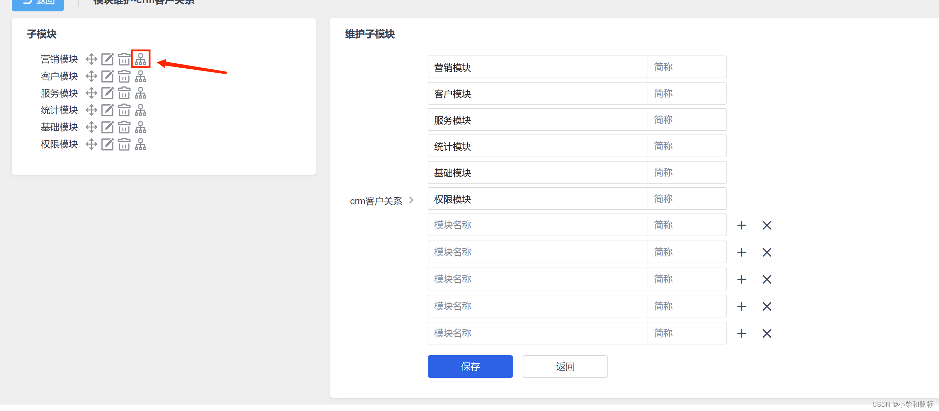Expand the chevron beside crm客户关系

pos(412,200)
